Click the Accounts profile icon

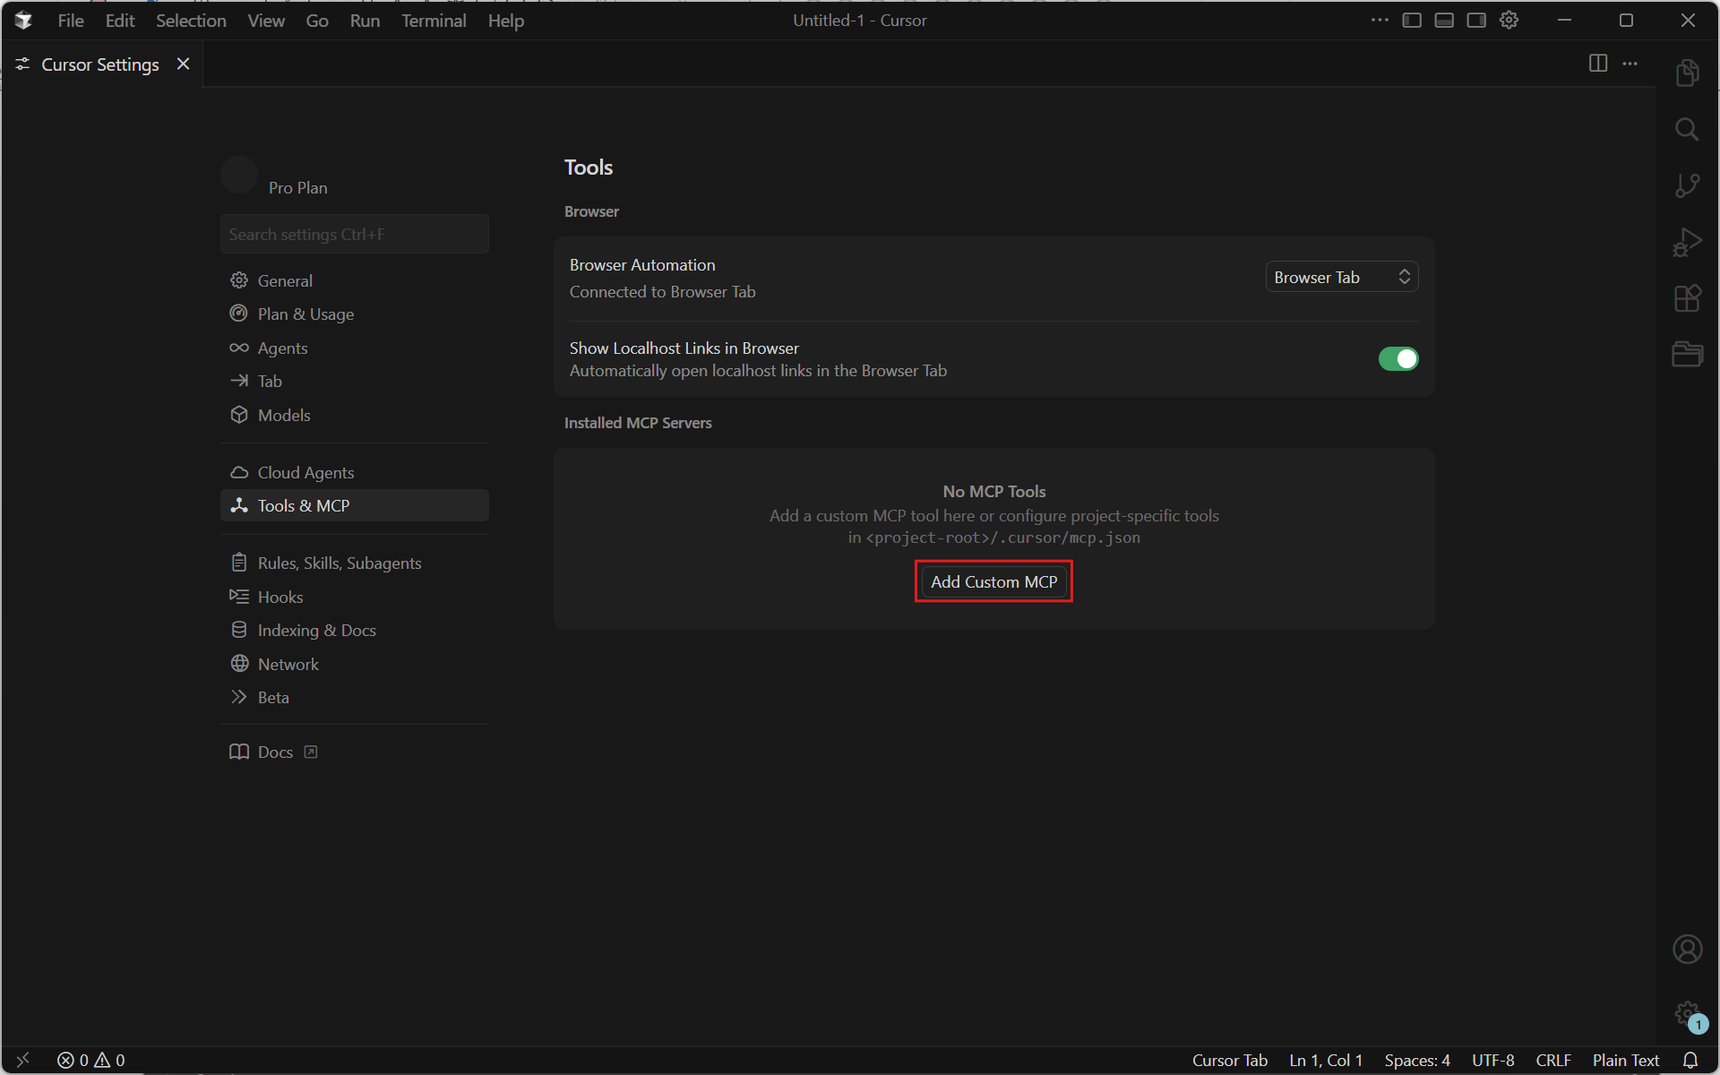coord(1687,949)
